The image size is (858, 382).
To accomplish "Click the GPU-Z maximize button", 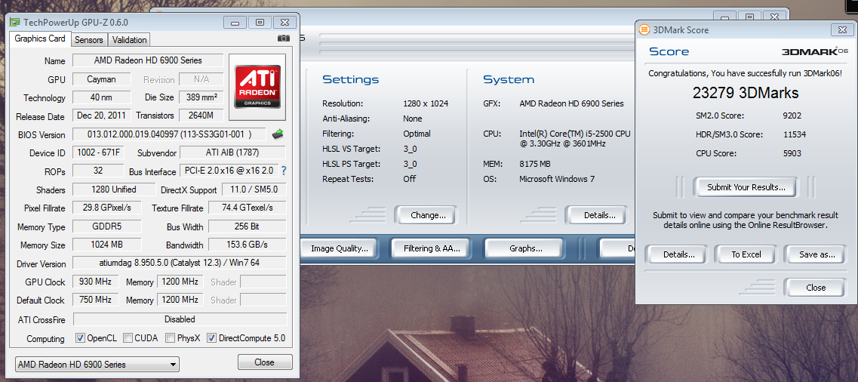I will click(260, 23).
